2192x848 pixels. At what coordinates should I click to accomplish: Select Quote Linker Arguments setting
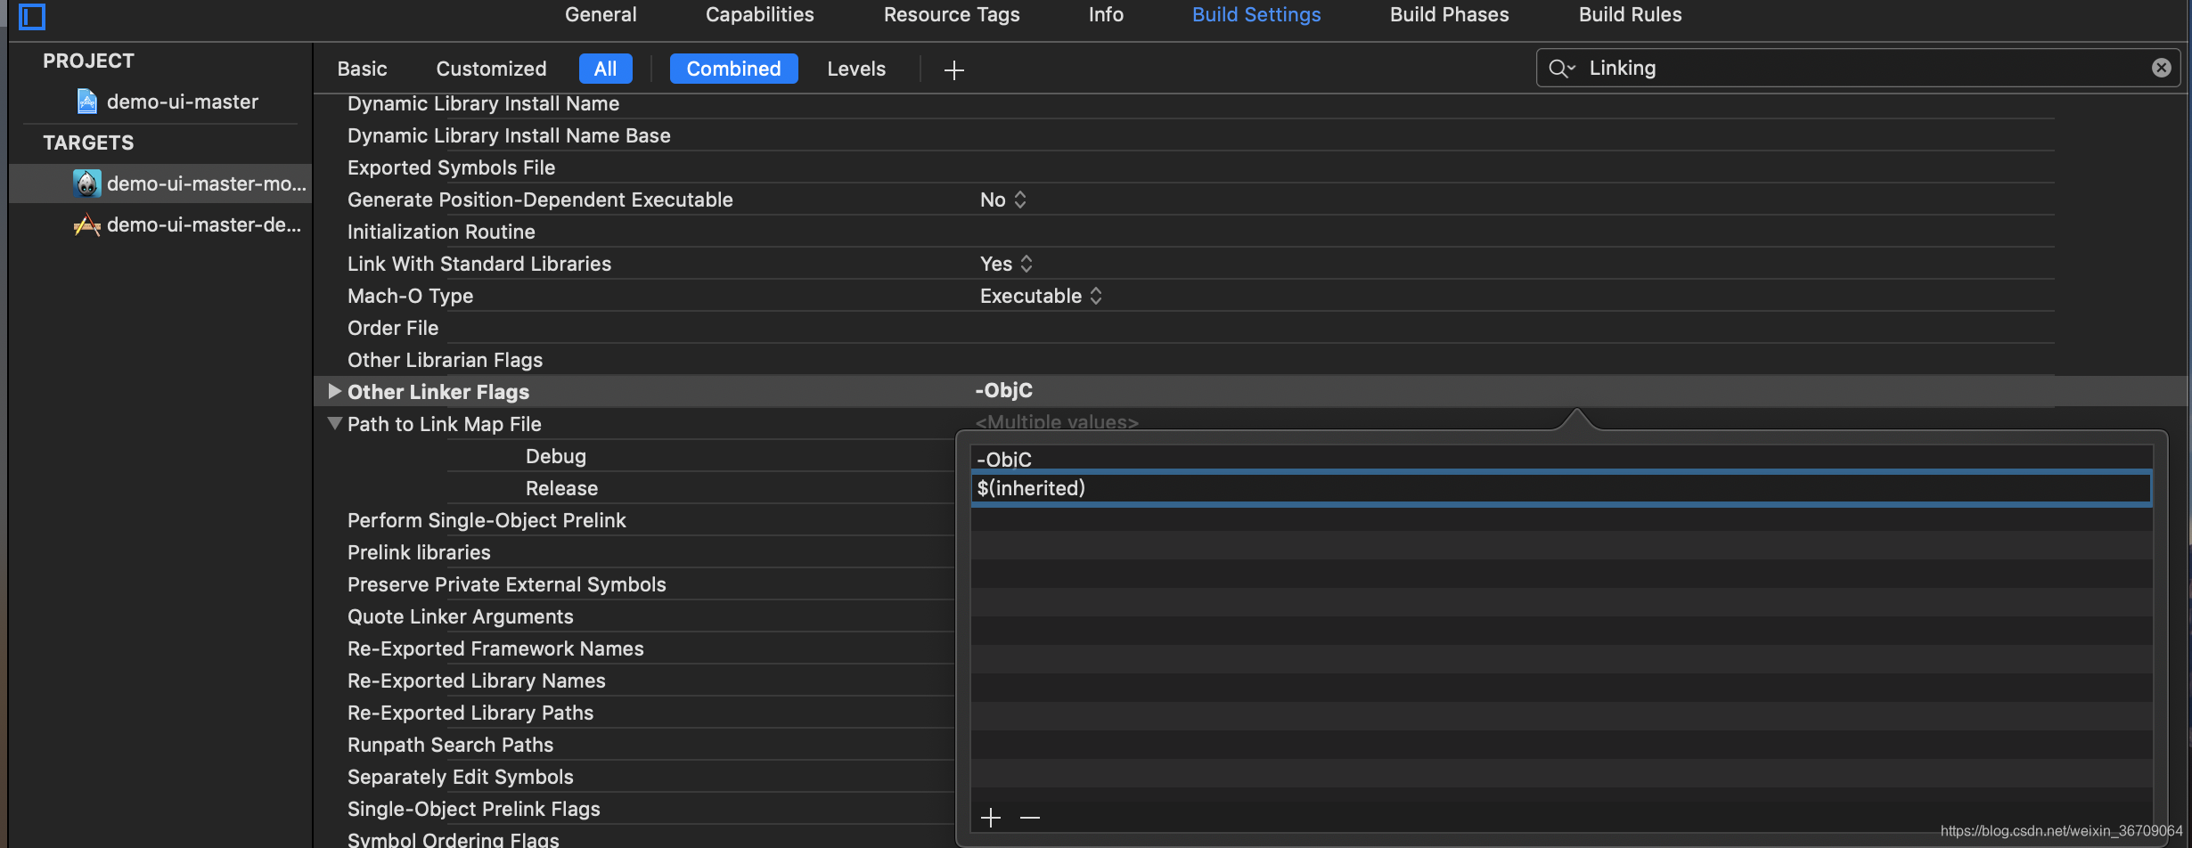(461, 616)
